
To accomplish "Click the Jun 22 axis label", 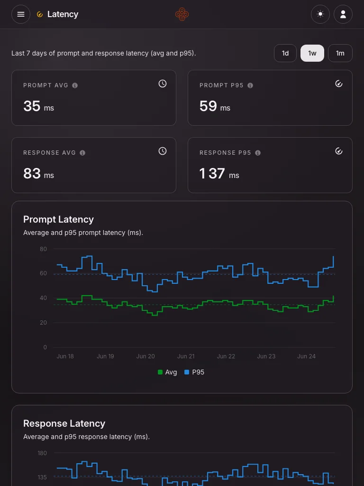I will point(226,356).
